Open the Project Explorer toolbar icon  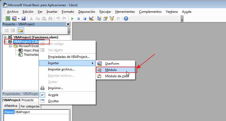pyautogui.click(x=99, y=18)
